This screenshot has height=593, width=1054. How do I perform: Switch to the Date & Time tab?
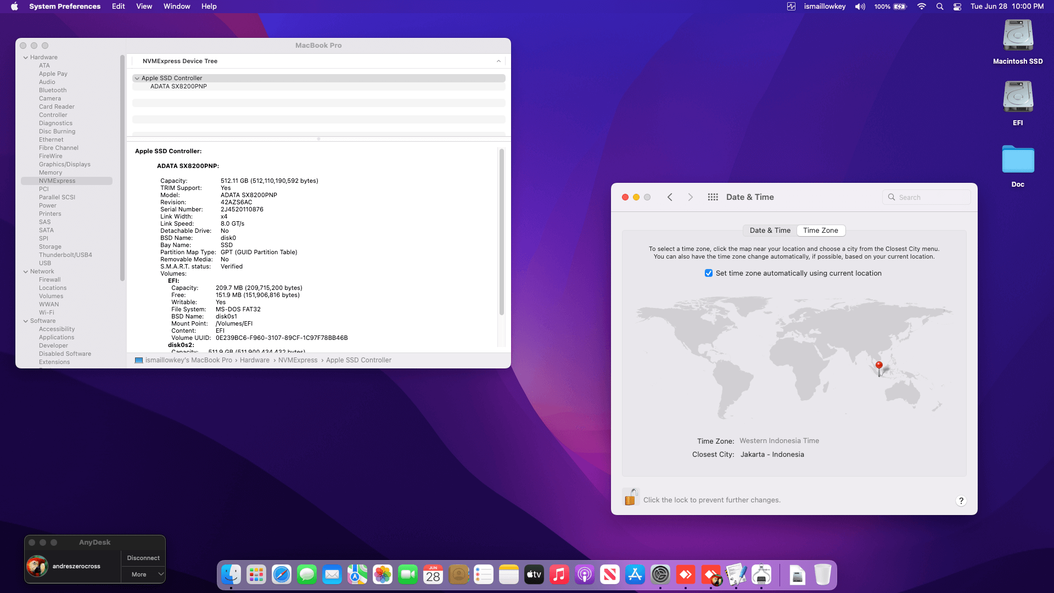770,231
